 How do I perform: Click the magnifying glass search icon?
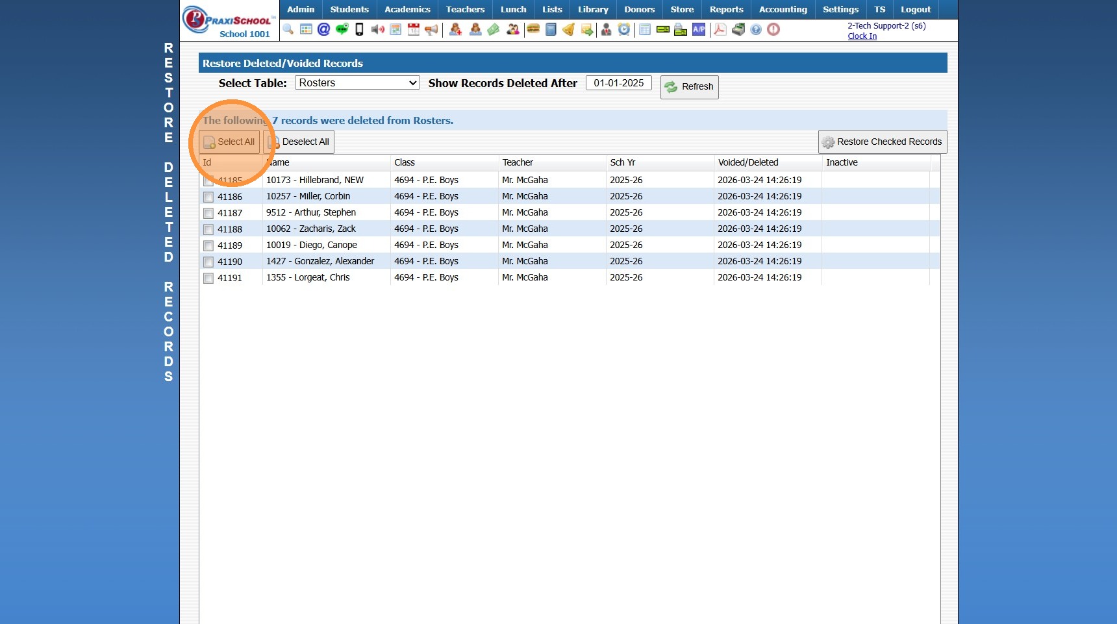pos(288,29)
